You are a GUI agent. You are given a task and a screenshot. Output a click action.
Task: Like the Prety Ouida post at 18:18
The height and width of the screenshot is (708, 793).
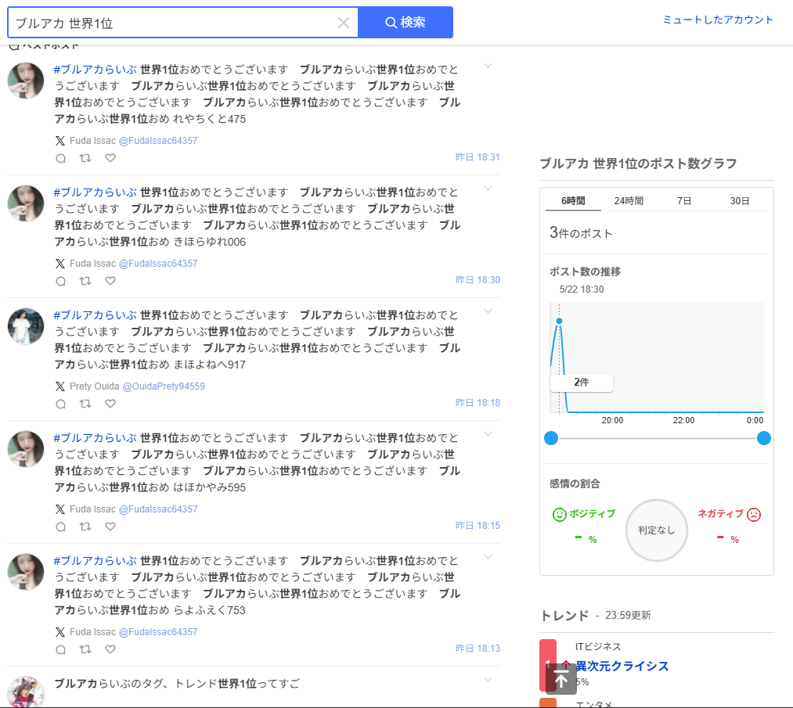[110, 404]
